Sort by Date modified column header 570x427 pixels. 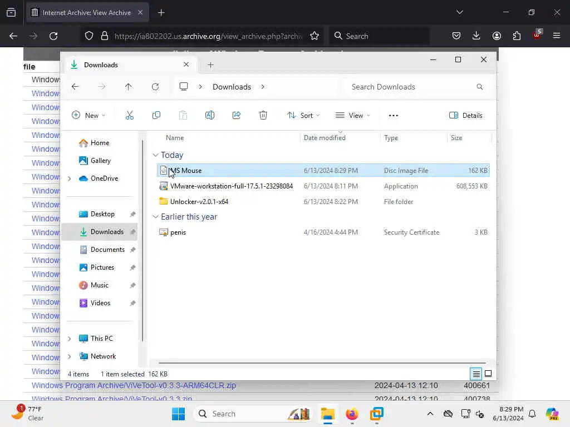tap(325, 138)
